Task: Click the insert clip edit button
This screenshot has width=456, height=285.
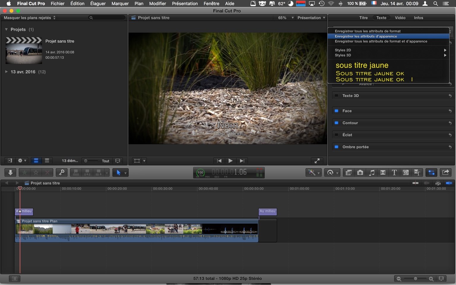Action: click(87, 173)
